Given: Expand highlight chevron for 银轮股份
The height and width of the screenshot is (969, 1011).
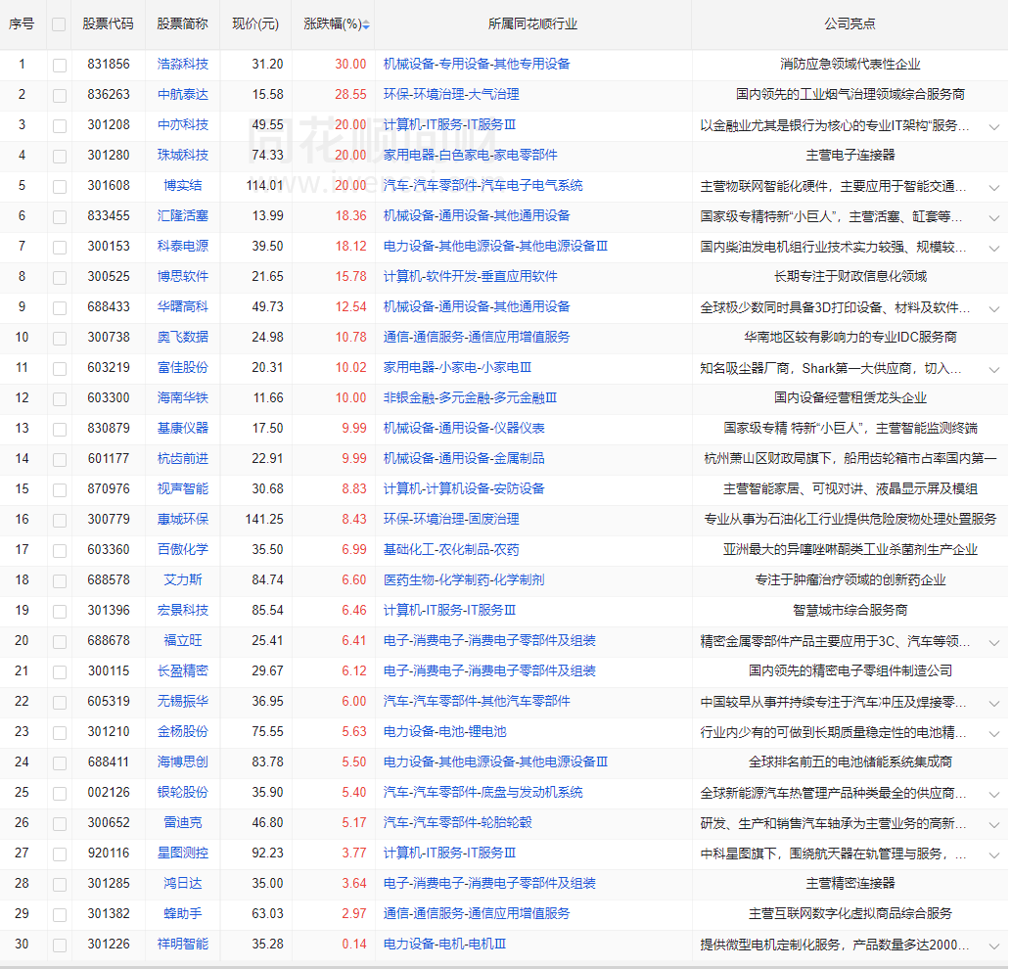Looking at the screenshot, I should [x=994, y=794].
